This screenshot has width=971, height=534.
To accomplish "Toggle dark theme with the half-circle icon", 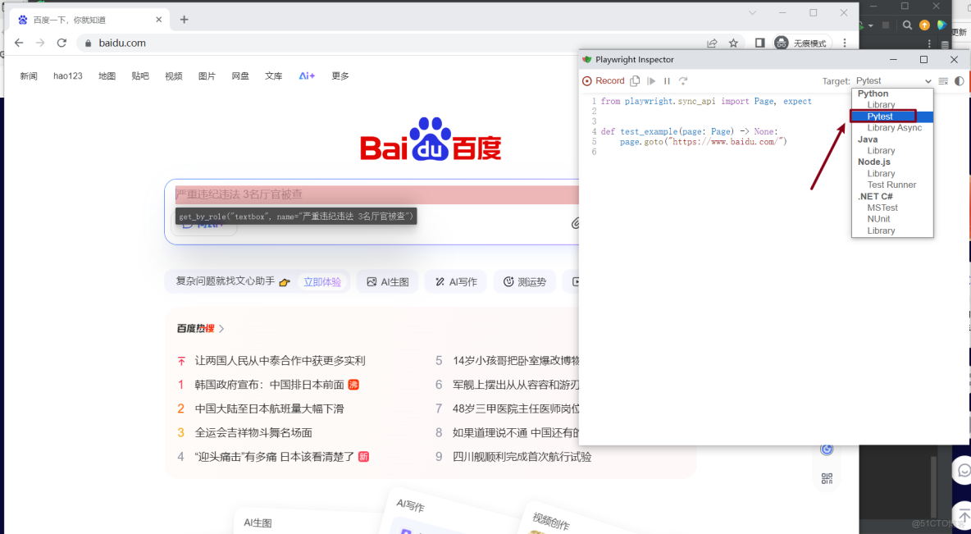I will [x=959, y=80].
